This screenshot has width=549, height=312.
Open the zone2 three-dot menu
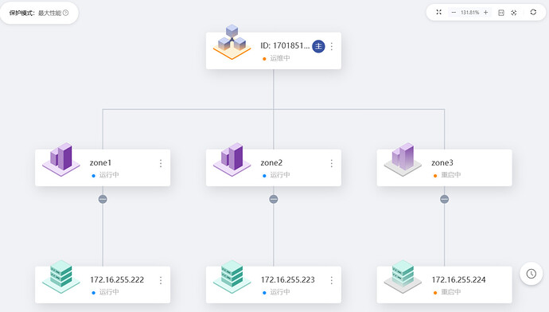[x=332, y=163]
